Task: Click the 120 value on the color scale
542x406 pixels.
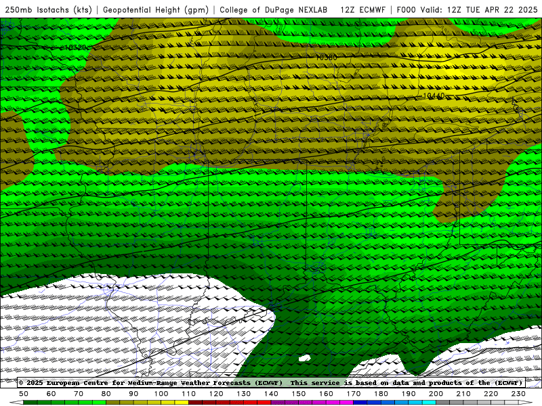Action: coord(216,394)
